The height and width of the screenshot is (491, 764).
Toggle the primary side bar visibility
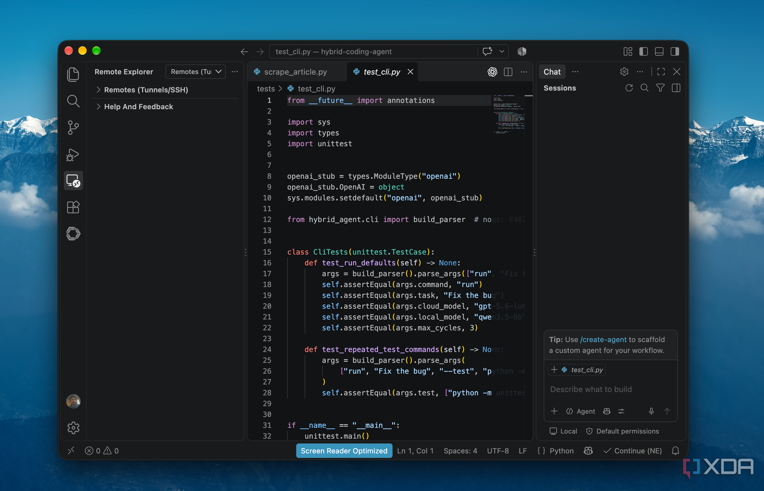pyautogui.click(x=643, y=51)
